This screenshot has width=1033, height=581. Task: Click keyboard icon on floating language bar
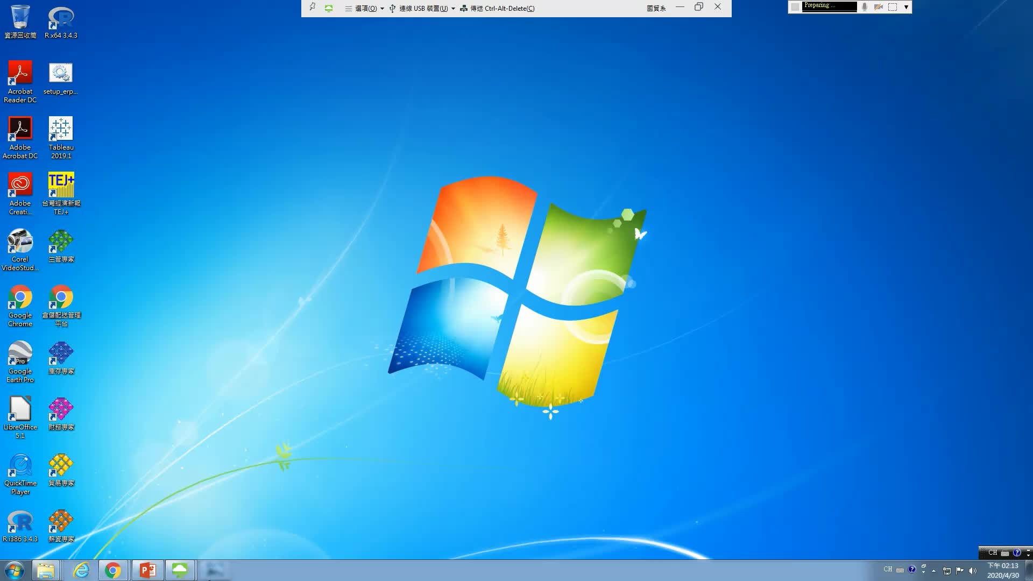pyautogui.click(x=1005, y=553)
